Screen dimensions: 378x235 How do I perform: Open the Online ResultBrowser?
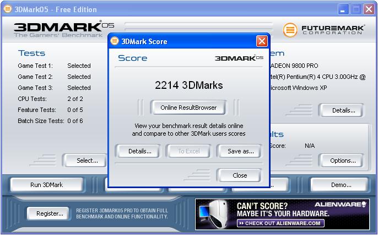(188, 108)
